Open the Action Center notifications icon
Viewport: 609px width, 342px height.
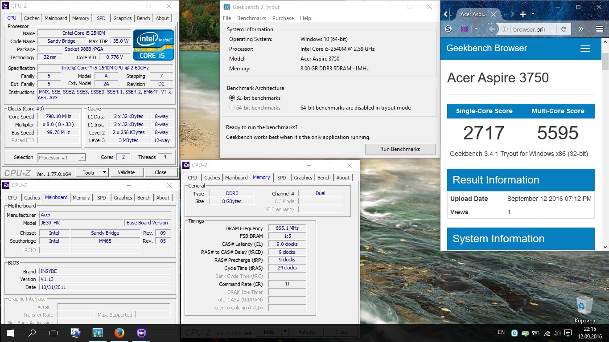[568, 333]
